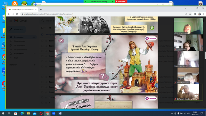Select Ніла Кузнєцова video tile
This screenshot has width=206, height=116.
[188, 76]
